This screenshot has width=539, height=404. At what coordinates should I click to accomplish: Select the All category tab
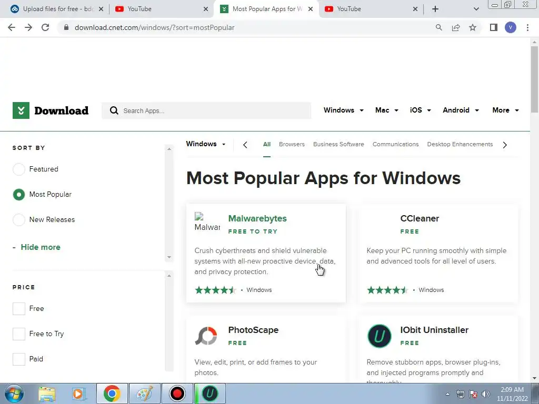pyautogui.click(x=267, y=144)
